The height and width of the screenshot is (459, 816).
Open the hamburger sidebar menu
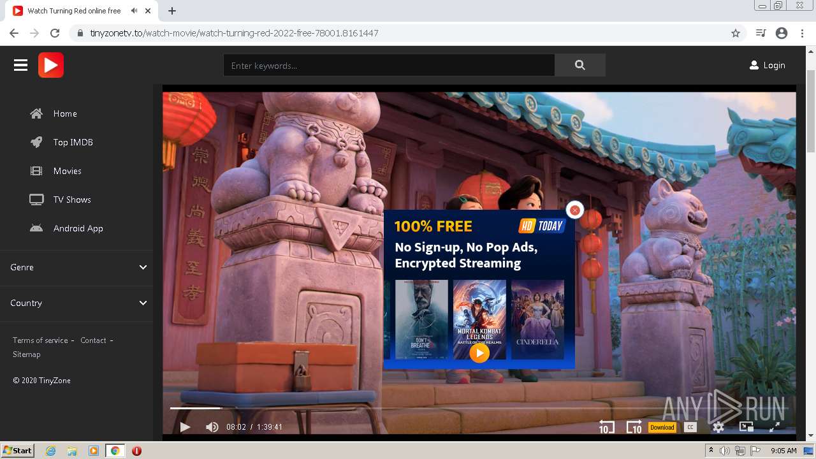point(20,65)
